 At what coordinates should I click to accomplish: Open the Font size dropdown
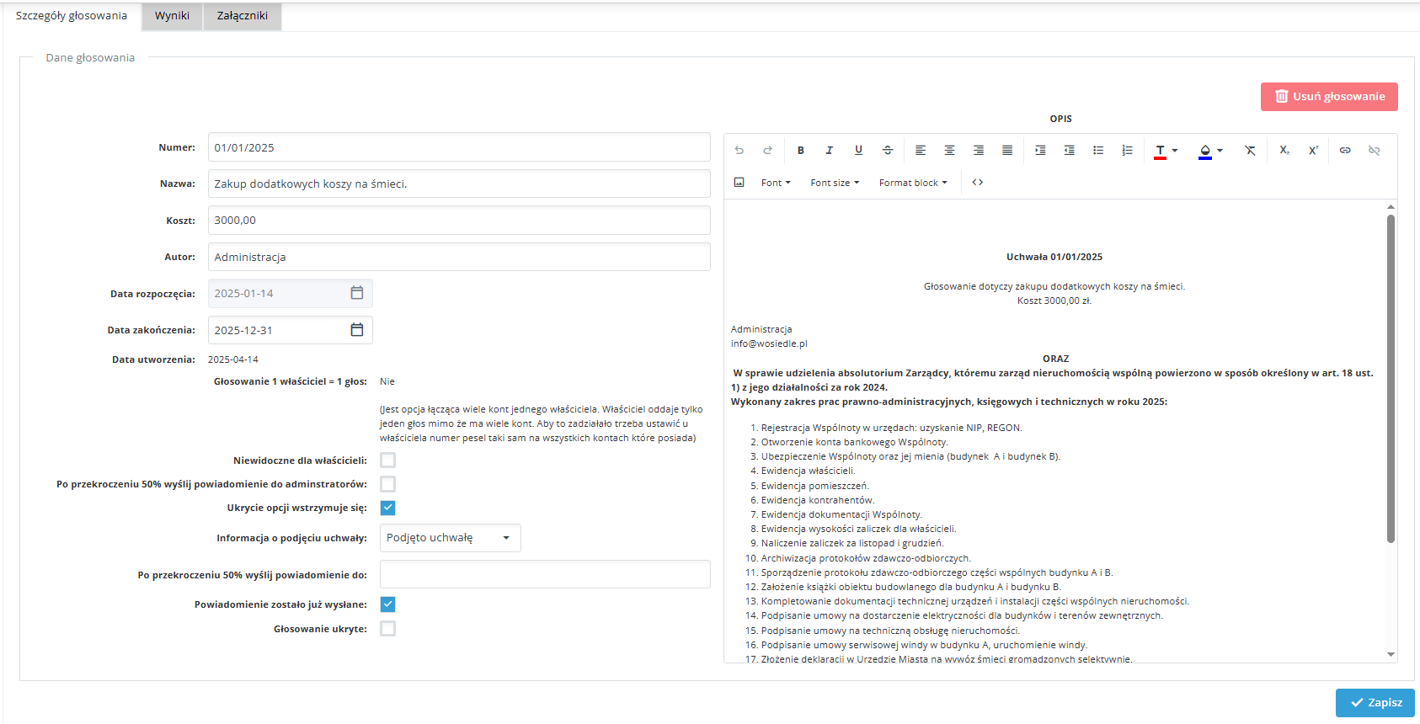coord(834,183)
